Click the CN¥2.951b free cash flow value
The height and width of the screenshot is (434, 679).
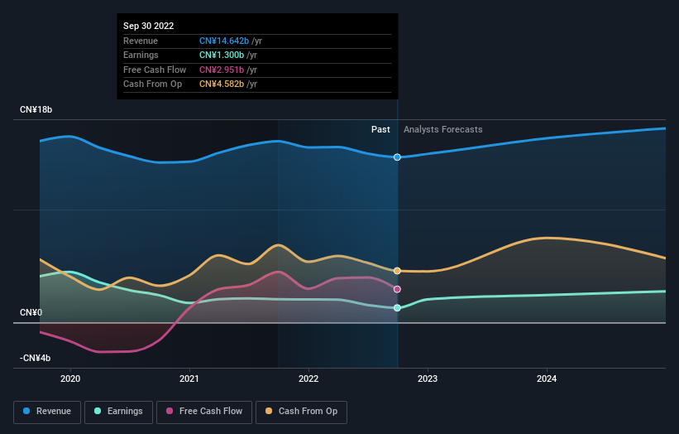click(x=222, y=70)
